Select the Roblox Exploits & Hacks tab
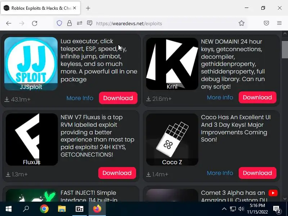 pyautogui.click(x=40, y=8)
